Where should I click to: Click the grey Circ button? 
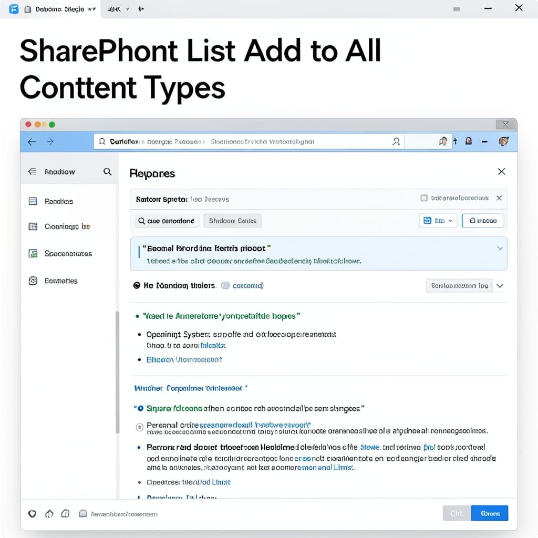457,513
